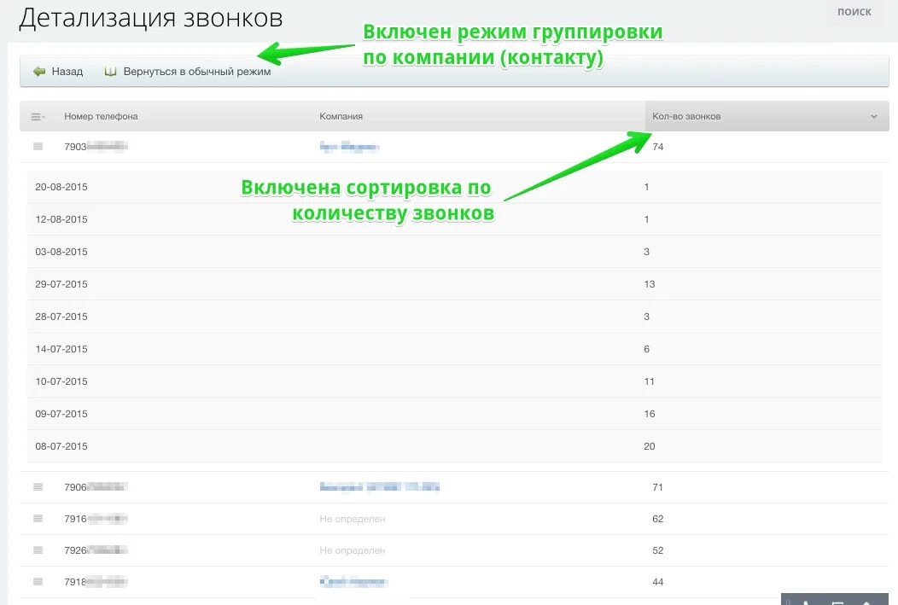Screen dimensions: 898x605
Task: Sort by 'Номер телефона' column header
Action: point(101,116)
